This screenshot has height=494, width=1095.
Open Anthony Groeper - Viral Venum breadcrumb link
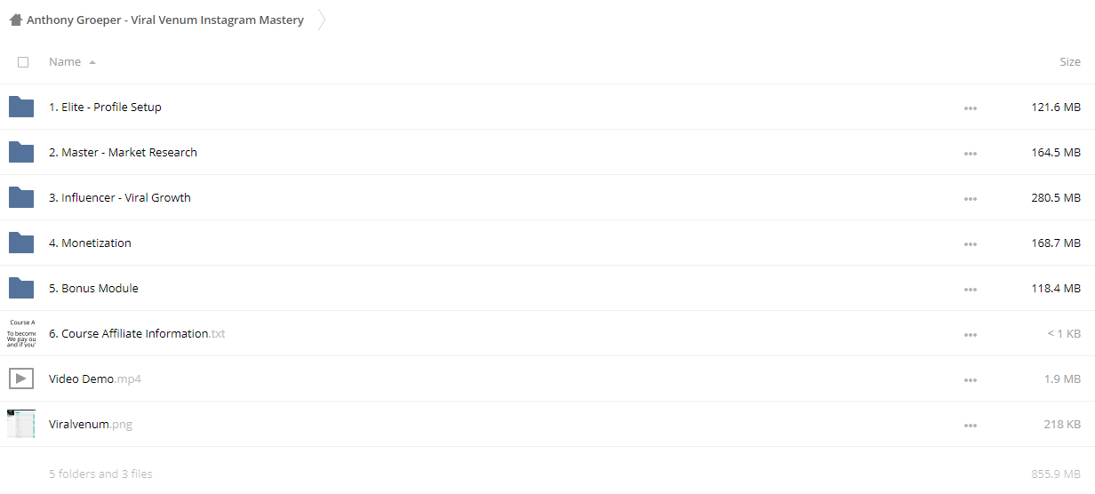(x=165, y=20)
